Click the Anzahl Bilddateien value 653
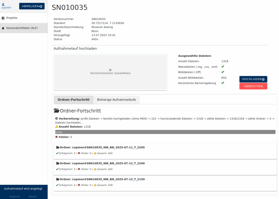 click(224, 78)
